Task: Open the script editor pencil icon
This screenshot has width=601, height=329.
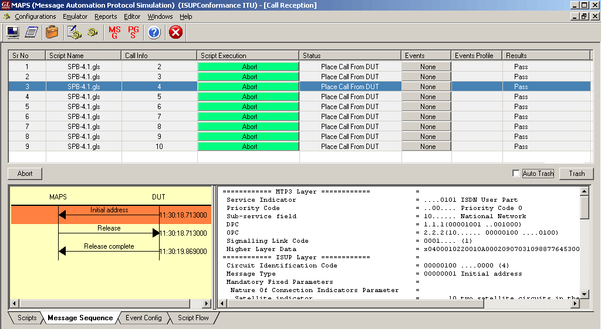Action: point(74,32)
